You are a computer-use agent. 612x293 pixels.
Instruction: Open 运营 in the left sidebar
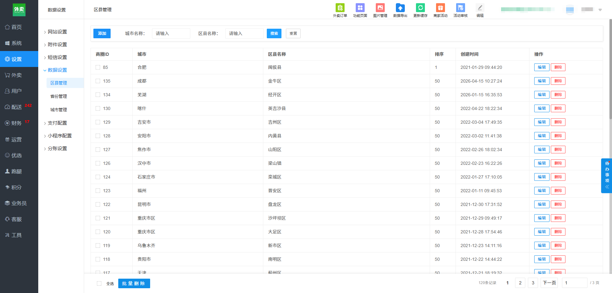click(x=19, y=139)
